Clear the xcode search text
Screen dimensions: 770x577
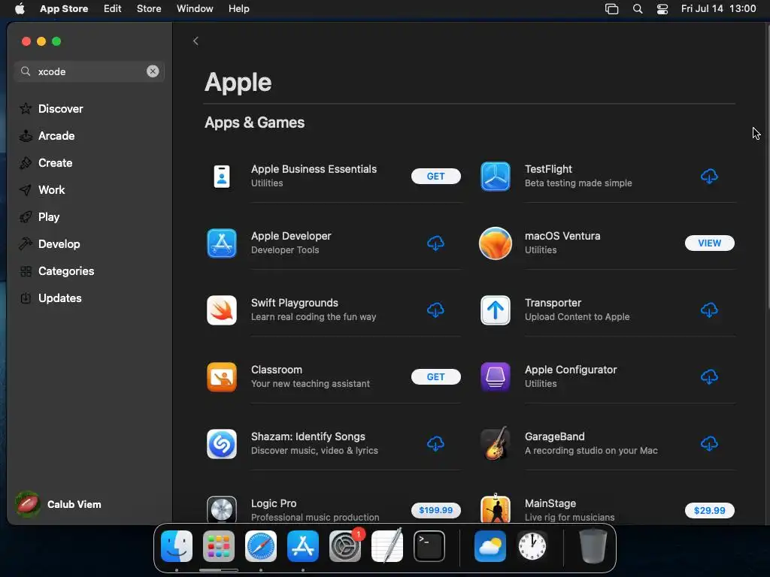pos(153,71)
